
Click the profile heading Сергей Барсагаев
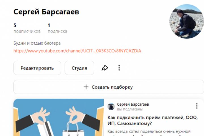[x=46, y=12]
